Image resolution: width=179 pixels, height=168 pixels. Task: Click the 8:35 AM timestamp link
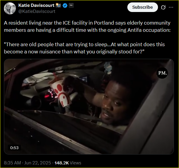tap(12, 163)
